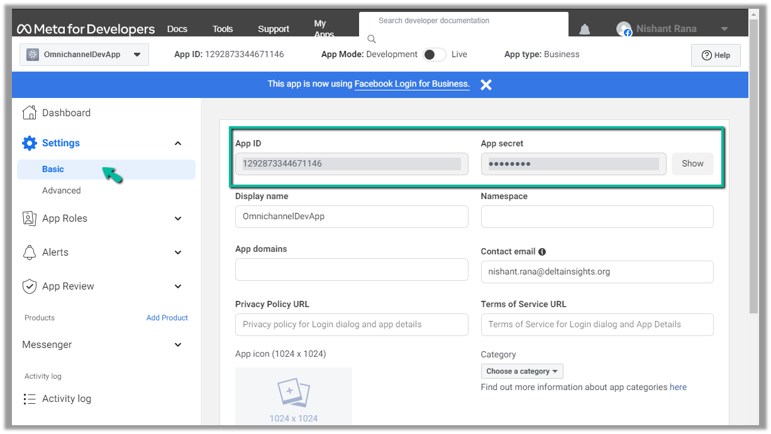Click the Add Product link
Image resolution: width=771 pixels, height=434 pixels.
pyautogui.click(x=167, y=318)
